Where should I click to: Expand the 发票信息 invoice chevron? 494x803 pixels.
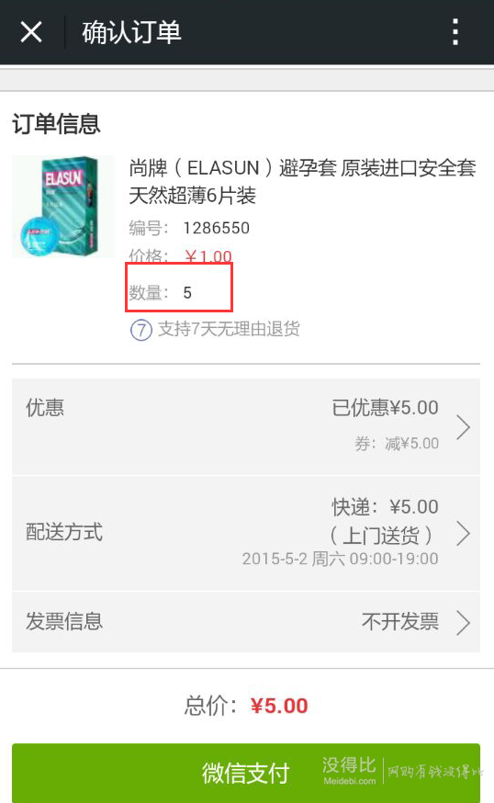[463, 622]
